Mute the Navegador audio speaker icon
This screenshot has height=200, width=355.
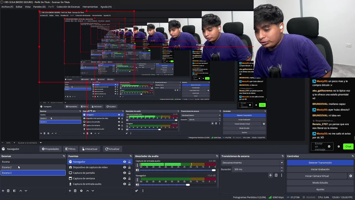pos(137,184)
